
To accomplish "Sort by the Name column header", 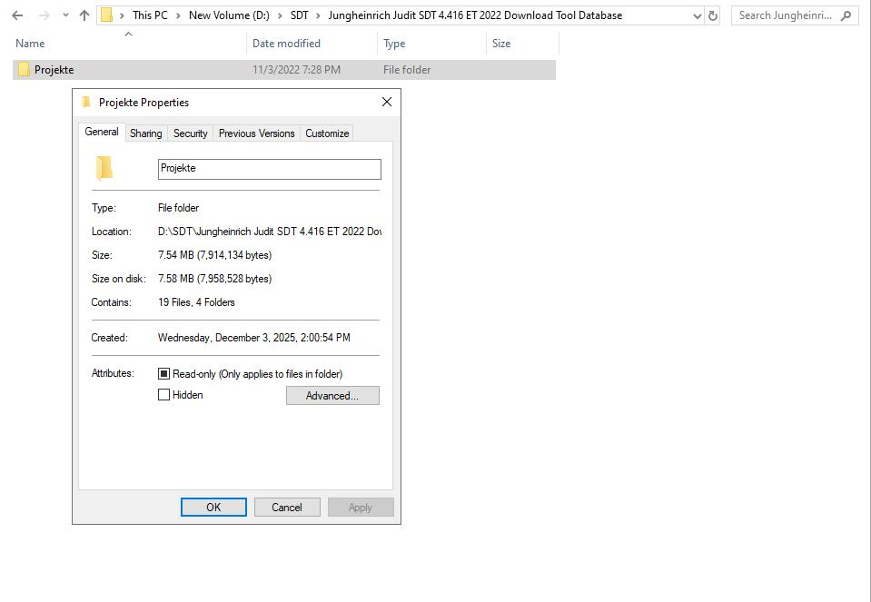I will (x=30, y=44).
